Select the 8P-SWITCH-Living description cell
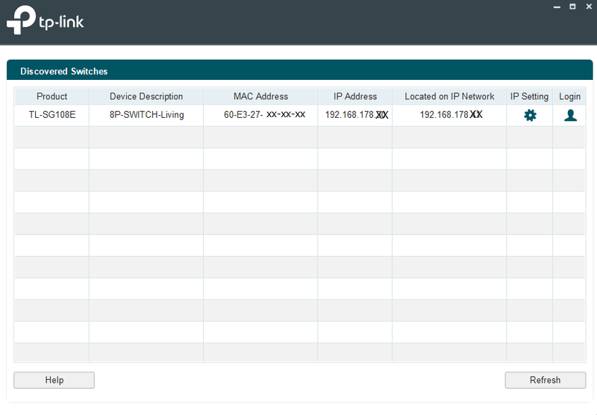Image resolution: width=597 pixels, height=415 pixels. [146, 115]
